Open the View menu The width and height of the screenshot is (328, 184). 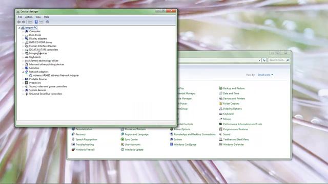38,17
